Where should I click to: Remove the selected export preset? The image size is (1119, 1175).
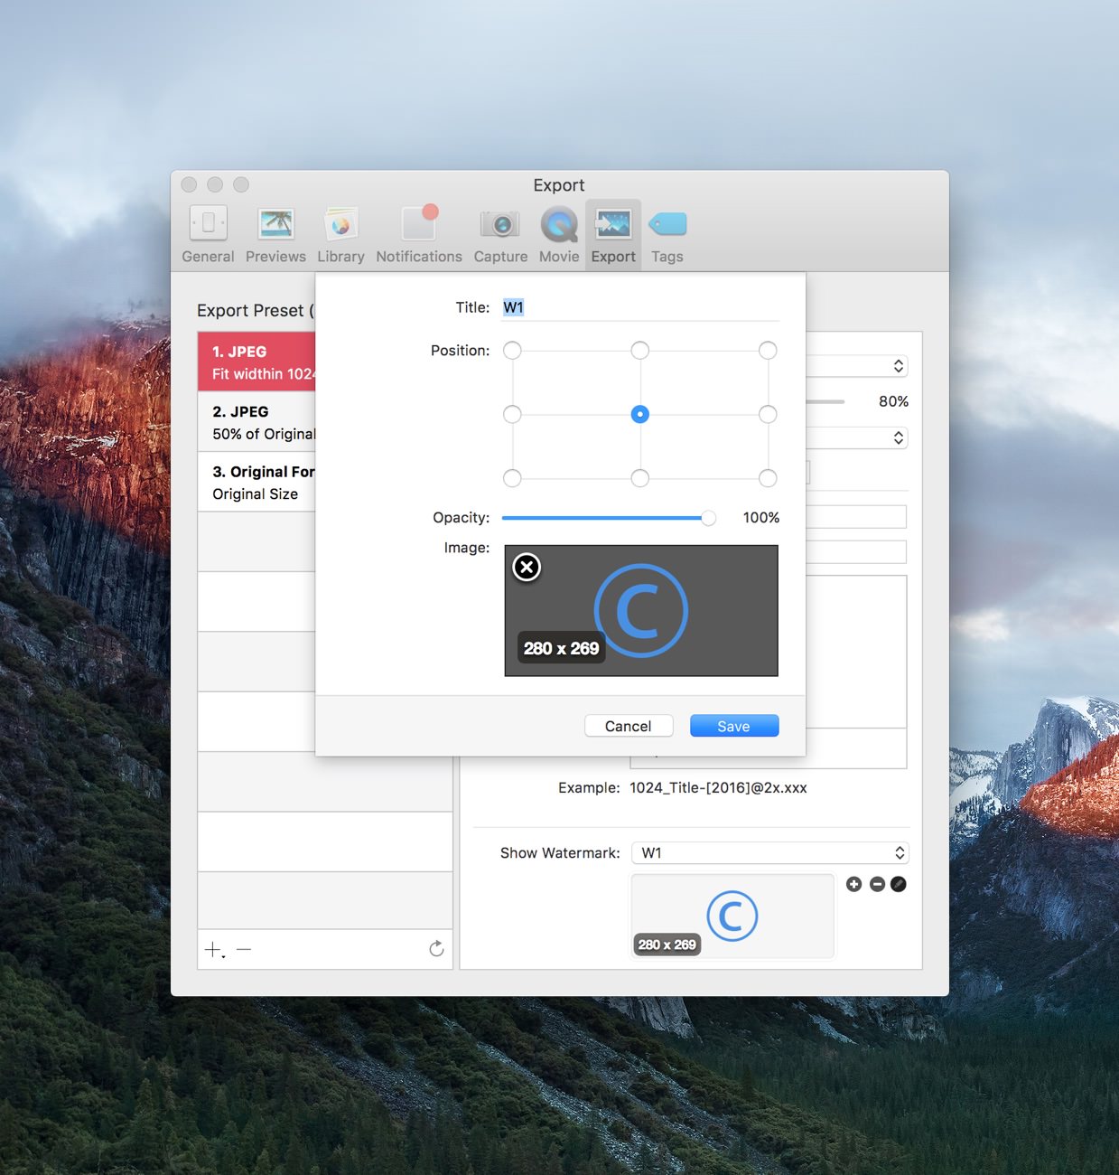pos(244,950)
